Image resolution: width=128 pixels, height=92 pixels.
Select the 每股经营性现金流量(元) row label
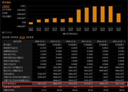[13, 58]
